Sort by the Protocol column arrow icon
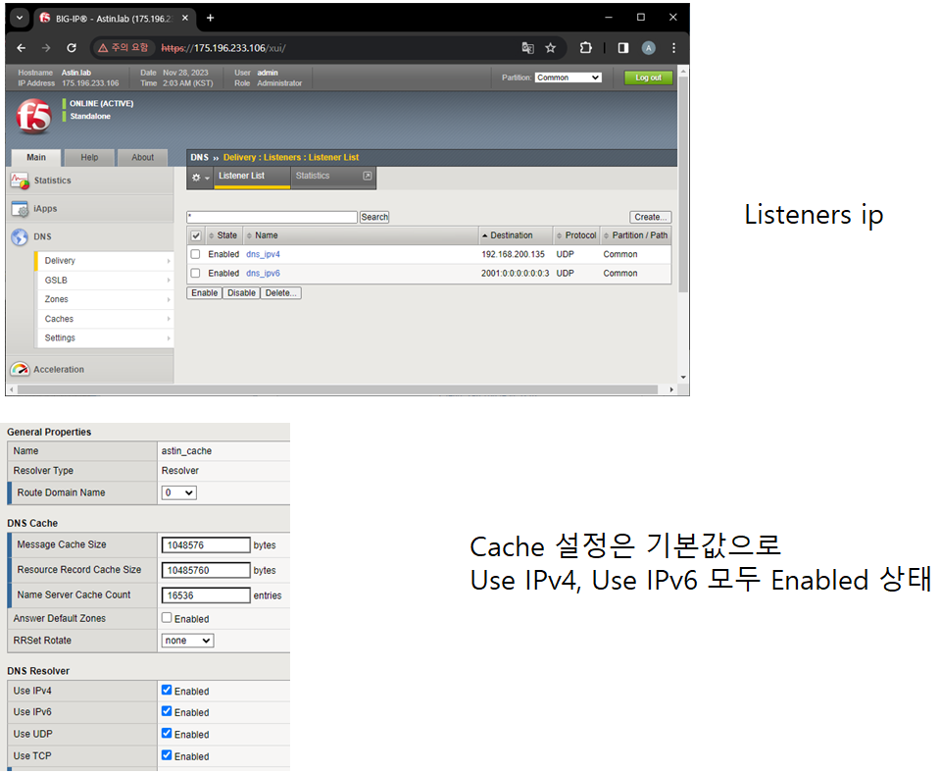 tap(560, 235)
